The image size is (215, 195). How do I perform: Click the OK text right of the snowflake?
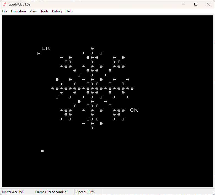click(x=134, y=110)
